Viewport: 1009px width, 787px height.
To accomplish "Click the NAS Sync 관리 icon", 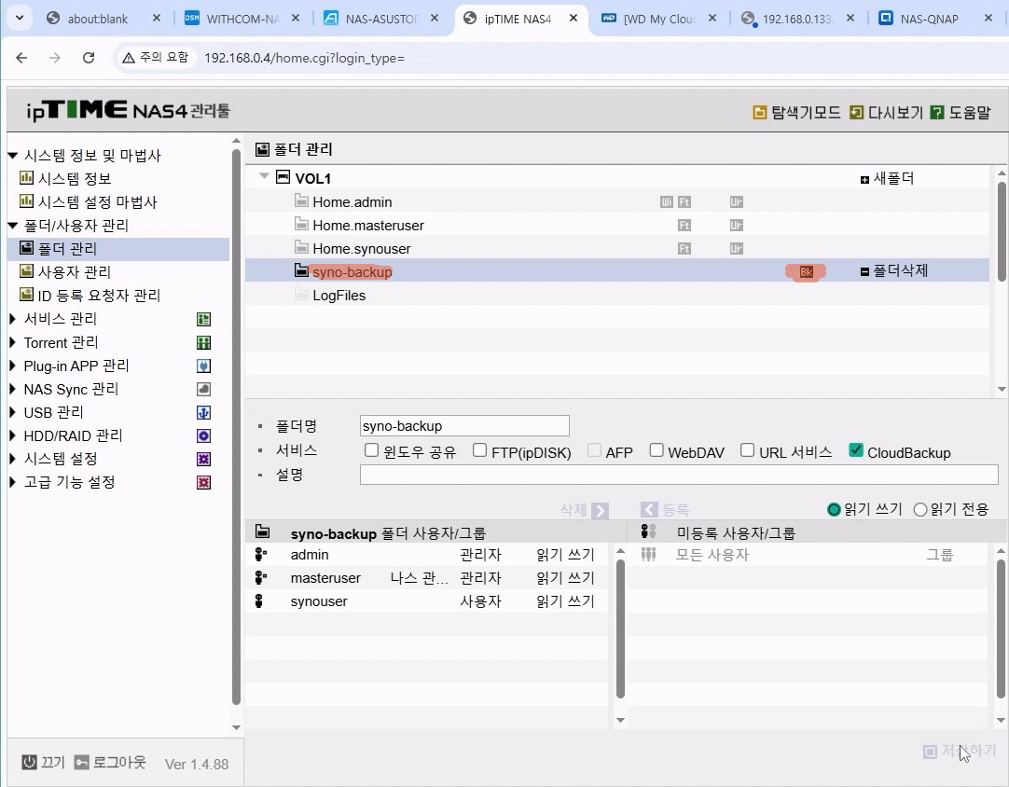I will 203,390.
